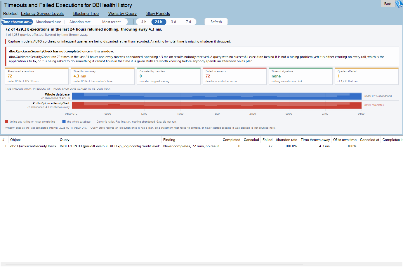Set the window to 4 h

144,22
